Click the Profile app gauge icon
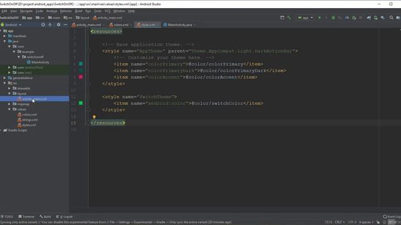Viewport: 401px width, 225px height. 347,17
